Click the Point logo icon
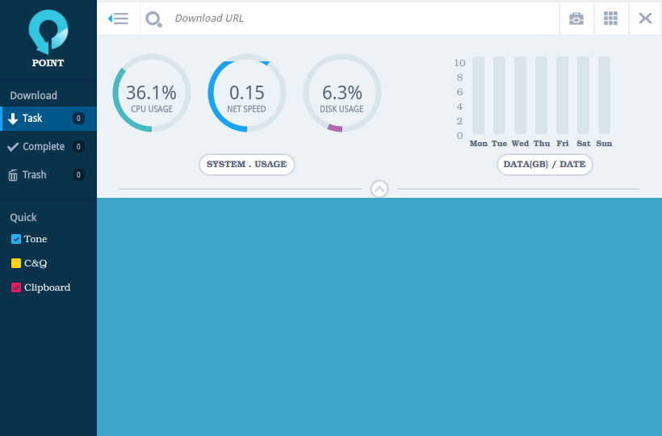The height and width of the screenshot is (436, 662). [x=48, y=32]
